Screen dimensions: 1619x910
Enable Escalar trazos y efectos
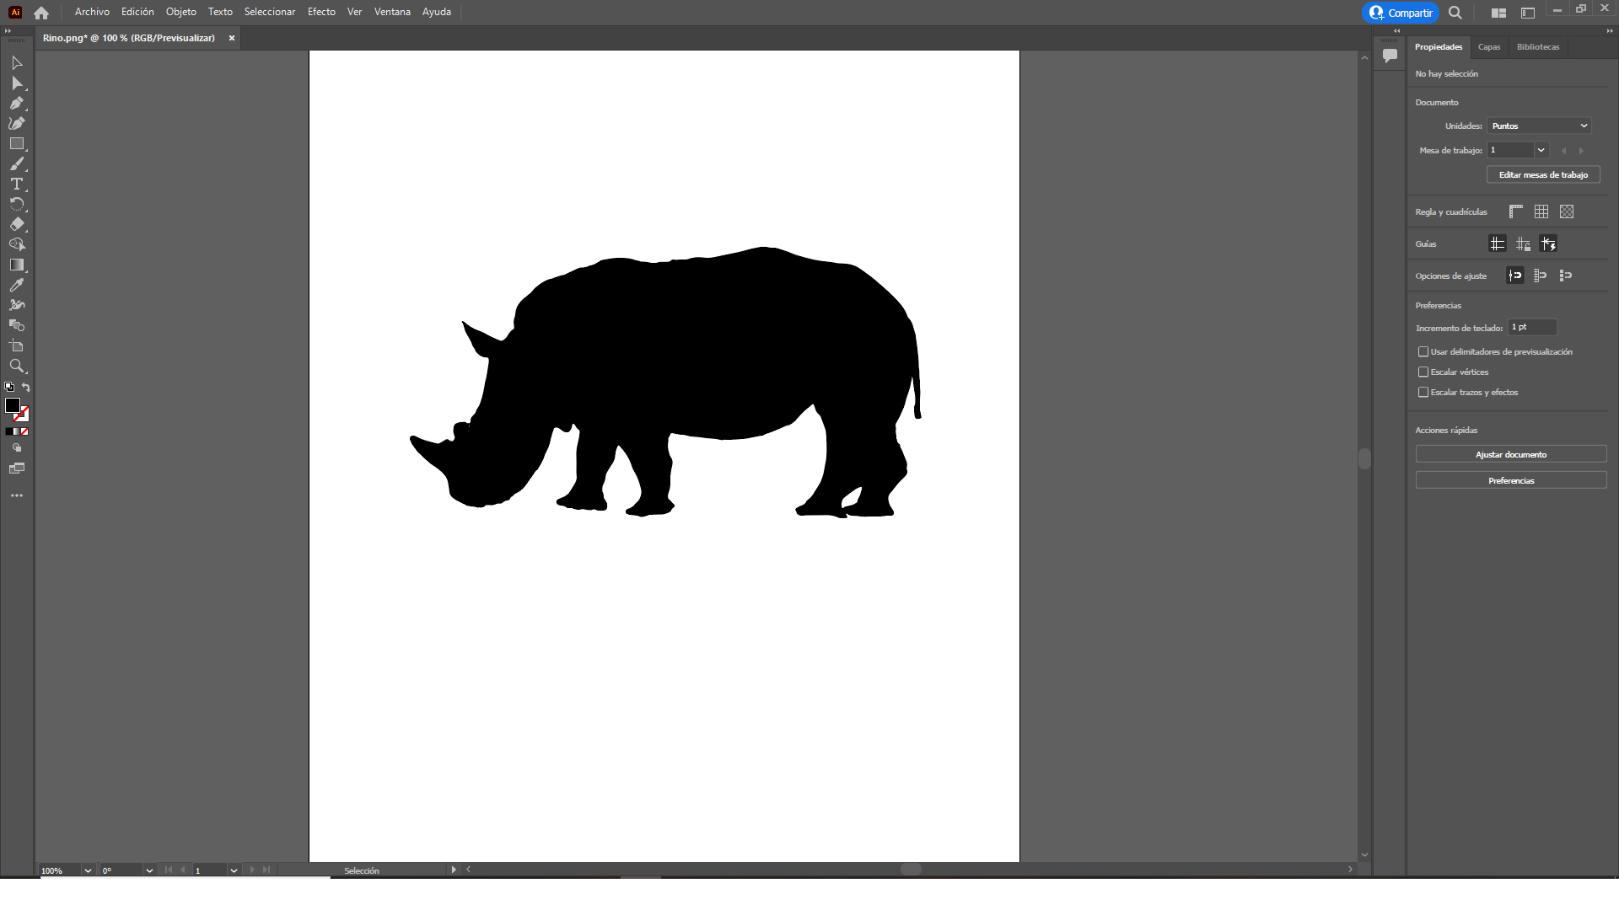click(x=1423, y=393)
